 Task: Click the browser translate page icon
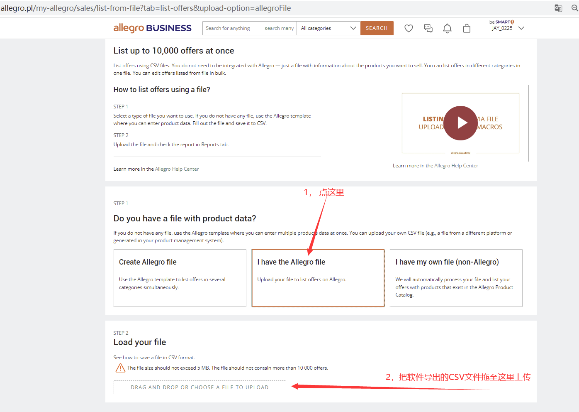[x=558, y=8]
